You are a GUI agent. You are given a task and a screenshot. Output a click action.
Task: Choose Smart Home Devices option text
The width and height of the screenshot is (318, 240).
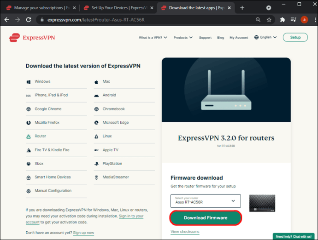coord(53,177)
